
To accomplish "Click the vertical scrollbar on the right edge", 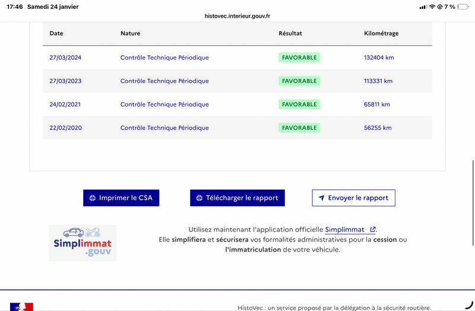I will [x=473, y=207].
